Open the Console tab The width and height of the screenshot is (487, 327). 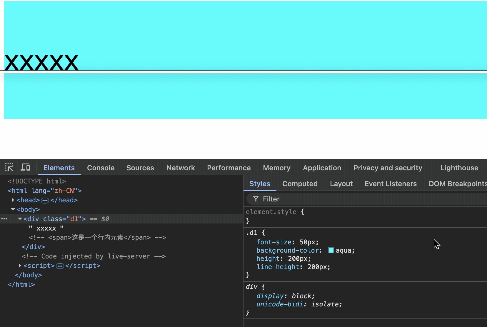click(x=101, y=168)
